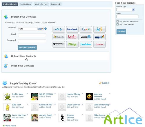Add SOLID WORLD as friend
The width and height of the screenshot is (145, 127).
click(45, 97)
